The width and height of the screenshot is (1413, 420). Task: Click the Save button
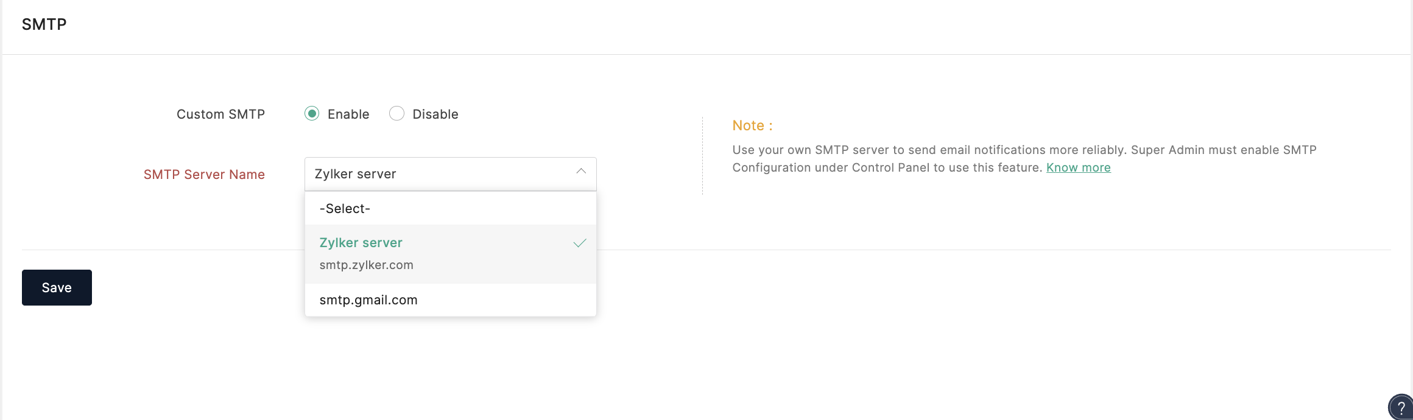[x=57, y=287]
